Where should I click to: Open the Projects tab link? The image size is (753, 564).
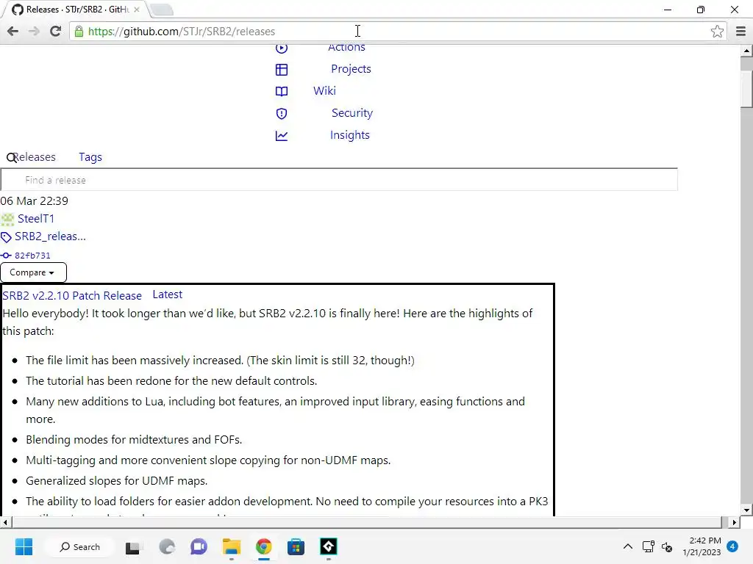click(x=351, y=69)
